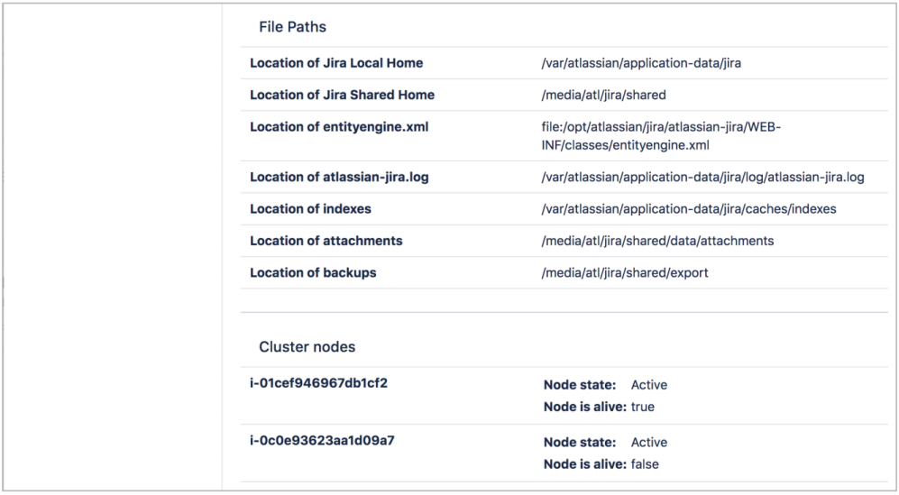The width and height of the screenshot is (899, 495).
Task: Click Node is alive label with value false
Action: (x=585, y=464)
